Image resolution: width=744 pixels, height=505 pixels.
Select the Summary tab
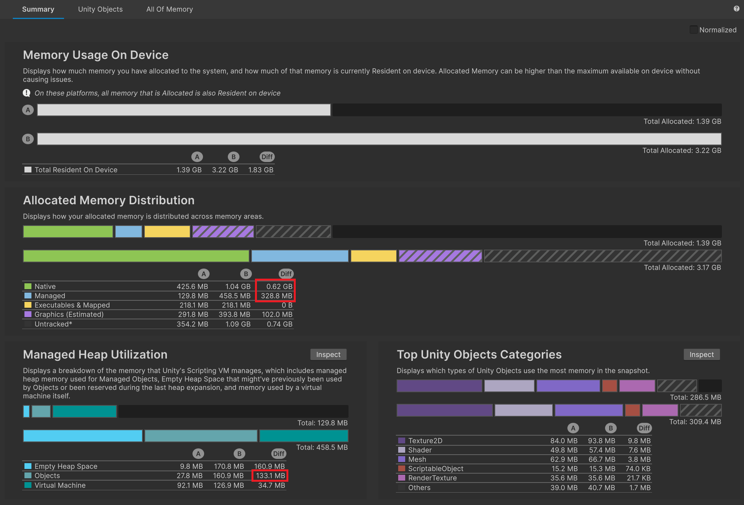(x=38, y=9)
